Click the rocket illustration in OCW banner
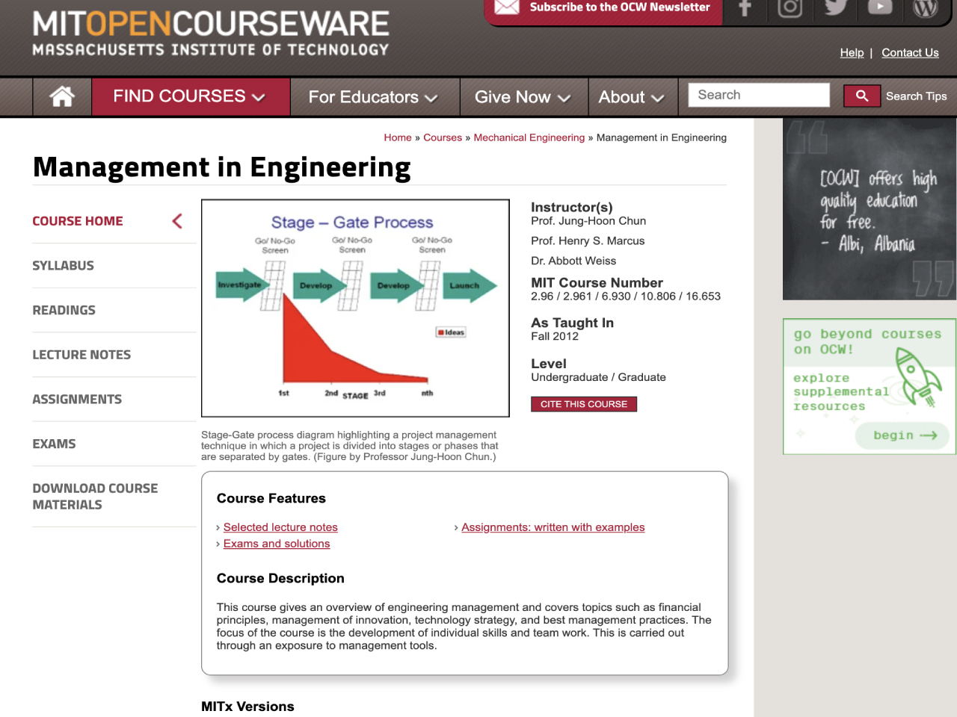This screenshot has height=717, width=957. (x=918, y=377)
